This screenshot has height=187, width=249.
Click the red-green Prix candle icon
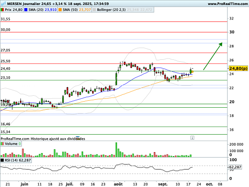[x=2, y=10]
